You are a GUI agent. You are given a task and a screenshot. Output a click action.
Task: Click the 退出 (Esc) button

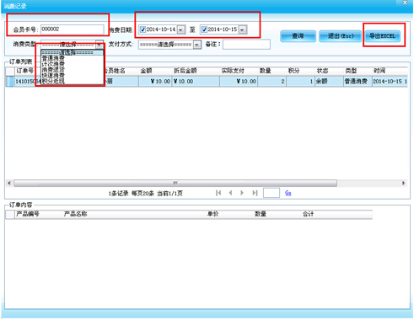click(340, 36)
